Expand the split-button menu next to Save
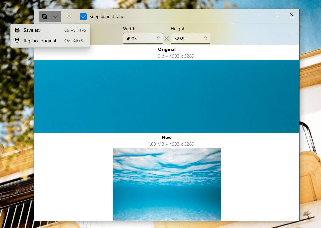The width and height of the screenshot is (321, 228). point(55,16)
